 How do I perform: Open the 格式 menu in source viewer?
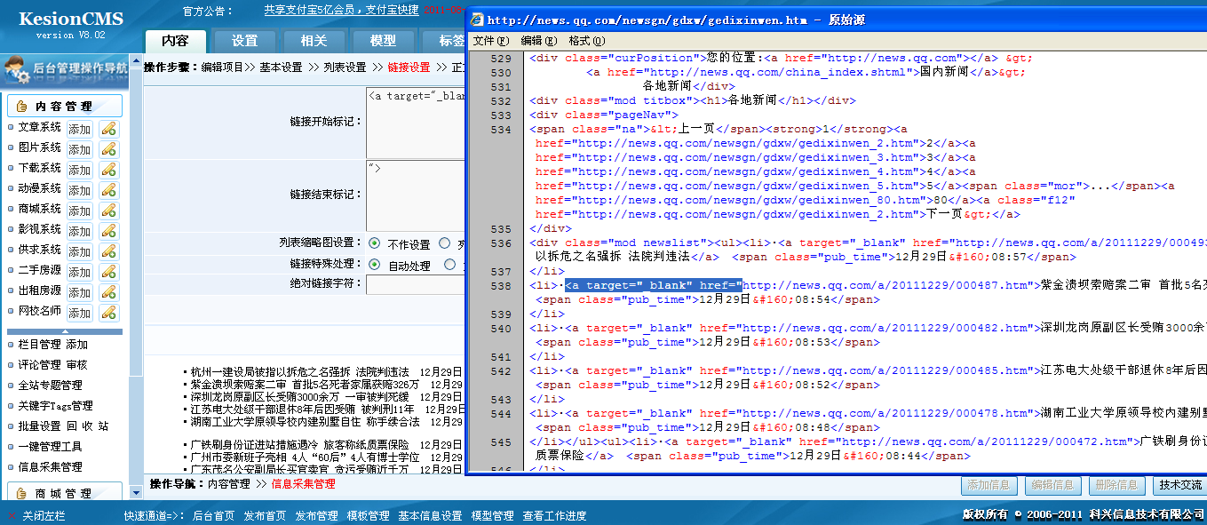(x=586, y=41)
